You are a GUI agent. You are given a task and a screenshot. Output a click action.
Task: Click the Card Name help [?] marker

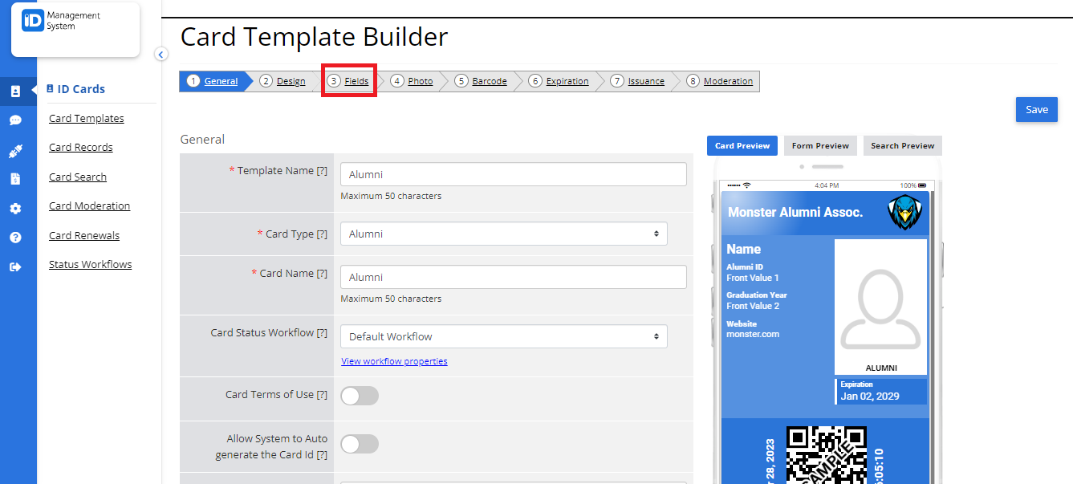[322, 274]
